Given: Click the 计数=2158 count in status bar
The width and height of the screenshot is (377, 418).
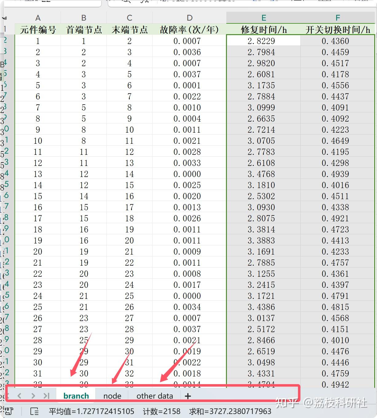Looking at the screenshot, I should pyautogui.click(x=162, y=411).
